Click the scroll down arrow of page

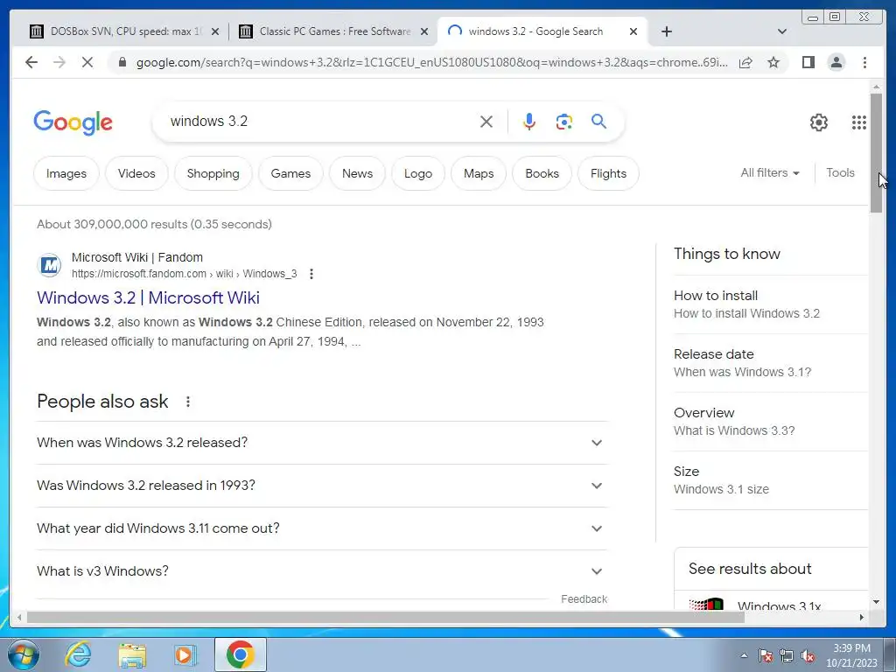[x=876, y=602]
